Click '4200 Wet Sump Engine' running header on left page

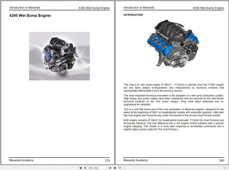pos(94,8)
